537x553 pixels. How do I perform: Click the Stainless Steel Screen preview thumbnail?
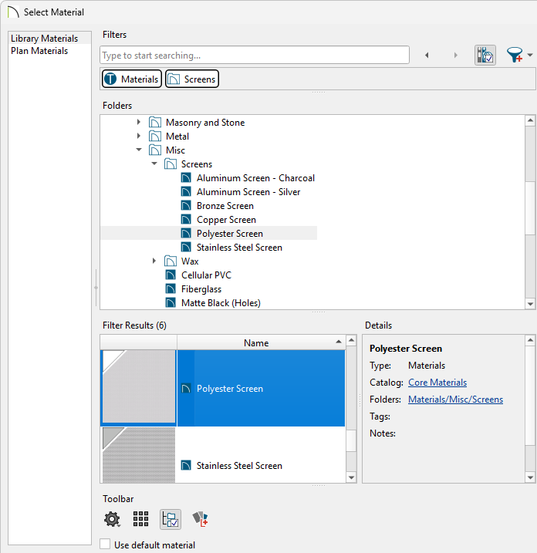(139, 455)
